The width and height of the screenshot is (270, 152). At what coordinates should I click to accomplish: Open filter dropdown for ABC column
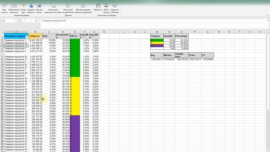(x=78, y=37)
